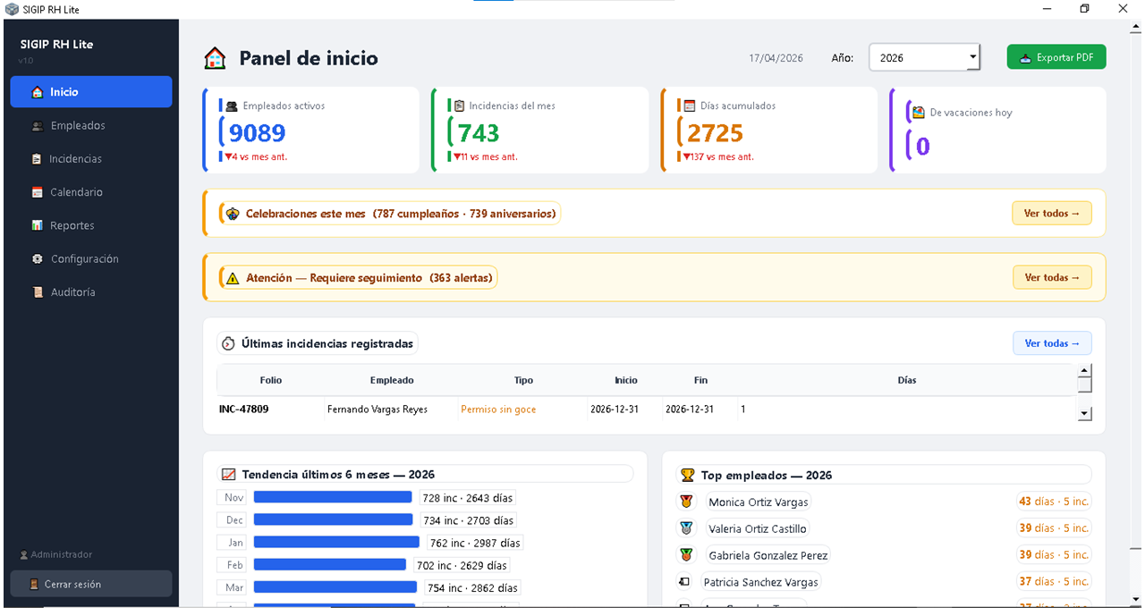Screen dimensions: 1145x608
Task: Open the Reportes section
Action: (91, 225)
